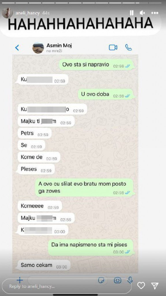Screen dimensions: 166x296
Task: Unmute the story sound
Action: coord(142,13)
